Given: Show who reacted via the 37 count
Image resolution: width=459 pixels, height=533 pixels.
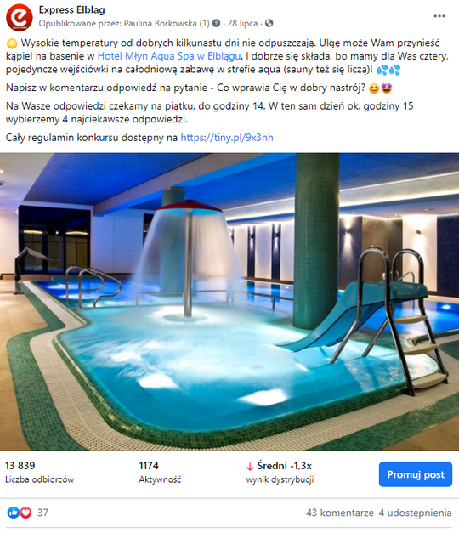Looking at the screenshot, I should tap(42, 513).
